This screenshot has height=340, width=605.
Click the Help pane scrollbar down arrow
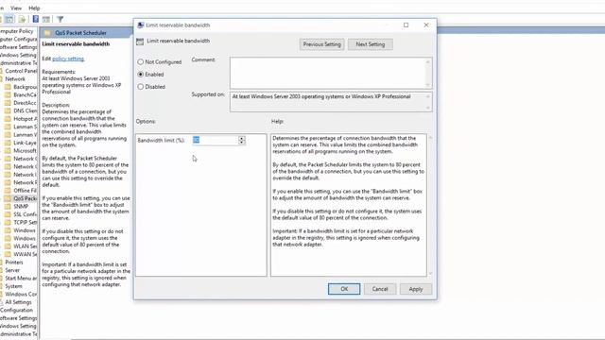pos(430,273)
